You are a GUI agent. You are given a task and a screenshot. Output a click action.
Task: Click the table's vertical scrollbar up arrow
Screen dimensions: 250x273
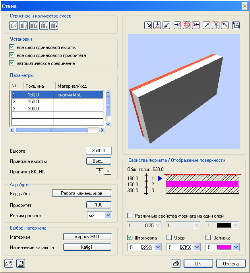(108, 92)
